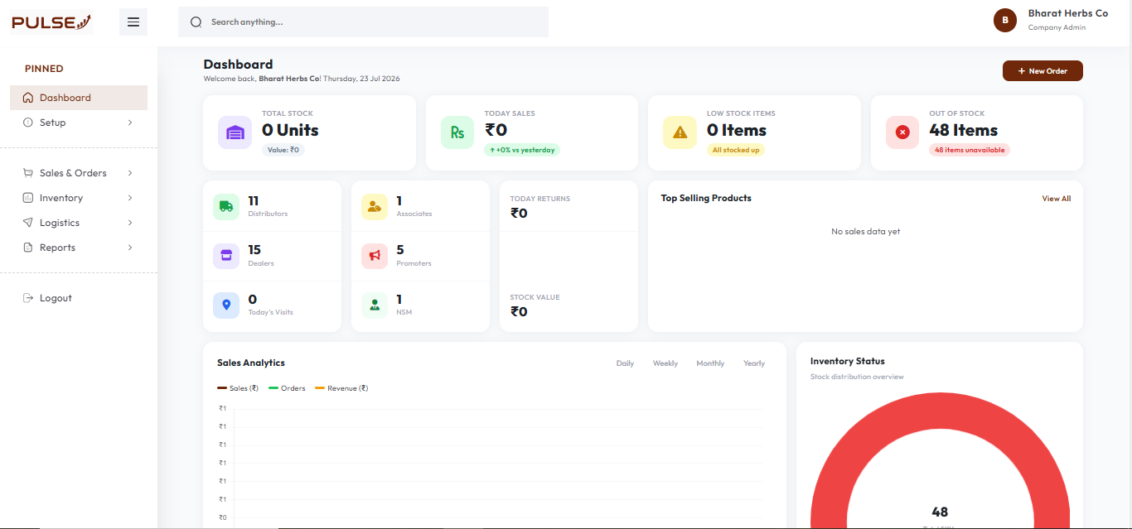Click the +0% vs yesterday badge
The image size is (1132, 529).
(522, 150)
